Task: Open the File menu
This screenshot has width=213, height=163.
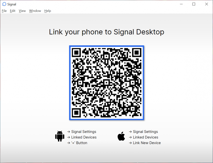Action: pyautogui.click(x=4, y=11)
